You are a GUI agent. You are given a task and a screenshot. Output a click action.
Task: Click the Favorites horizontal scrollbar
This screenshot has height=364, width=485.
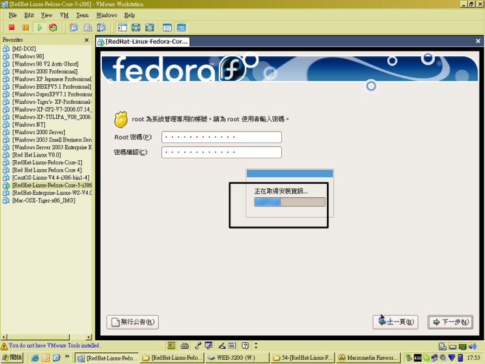coord(47,337)
